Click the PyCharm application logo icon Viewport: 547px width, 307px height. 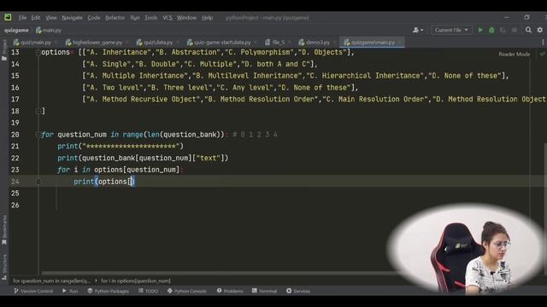pos(8,17)
